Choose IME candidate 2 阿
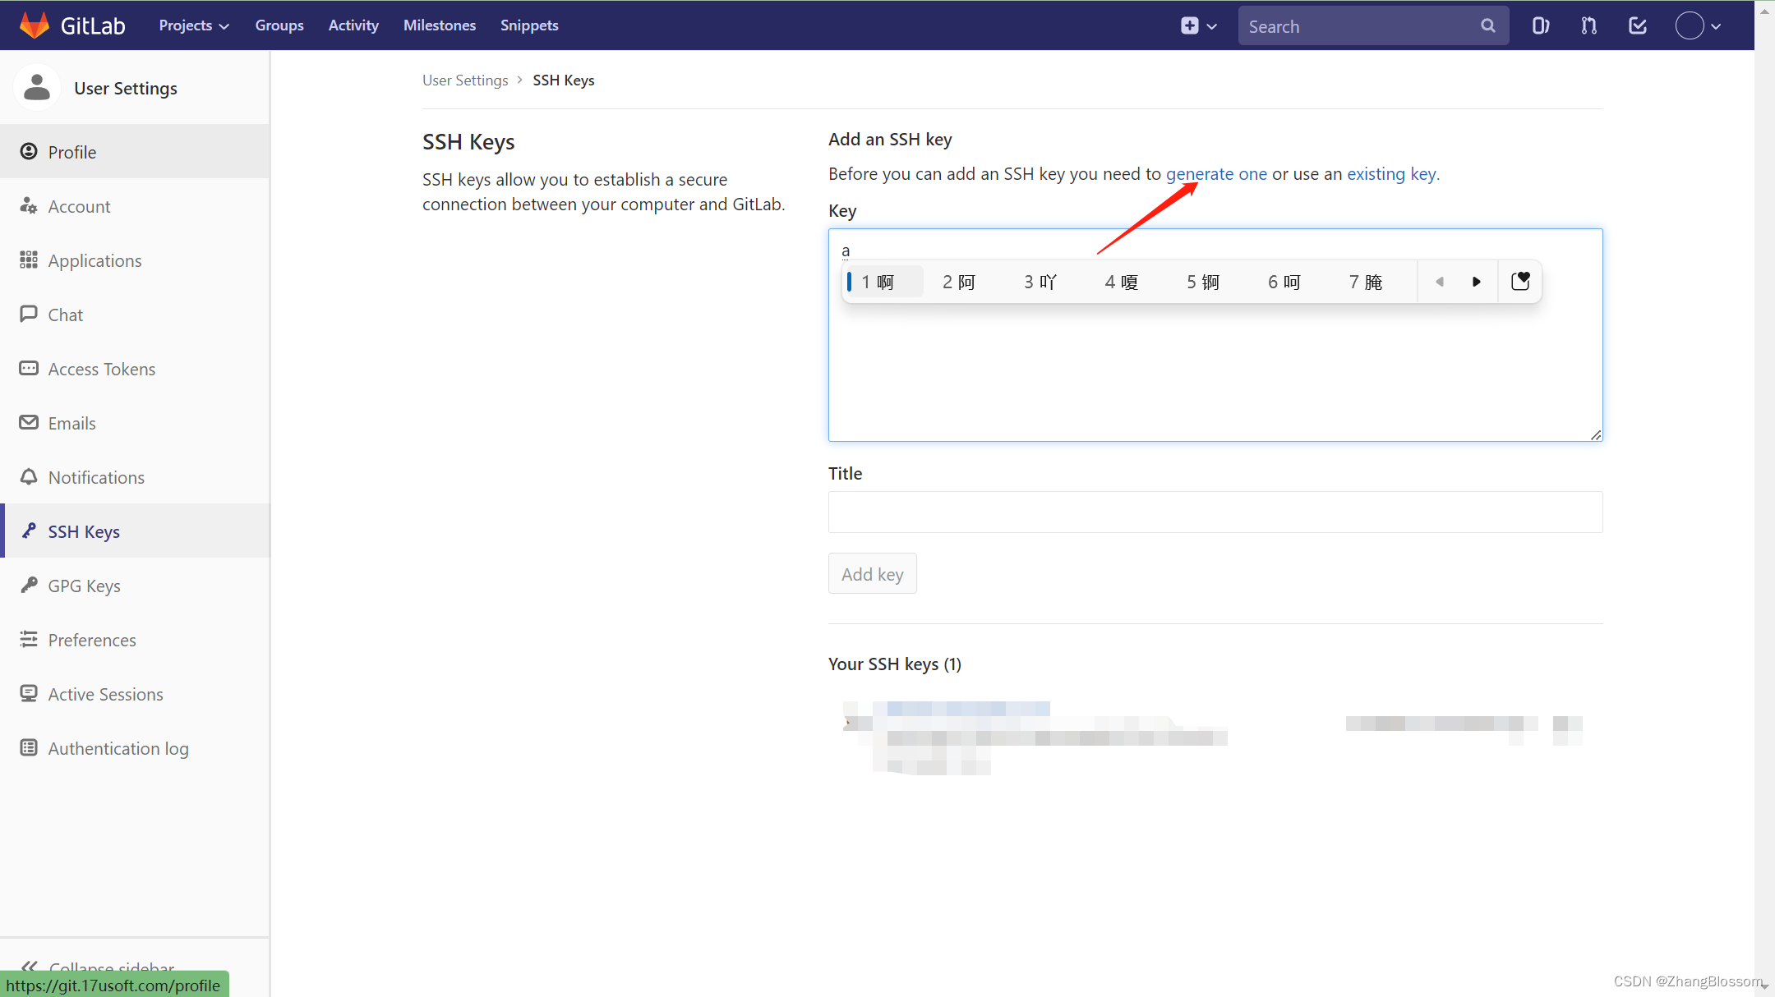 [x=958, y=282]
